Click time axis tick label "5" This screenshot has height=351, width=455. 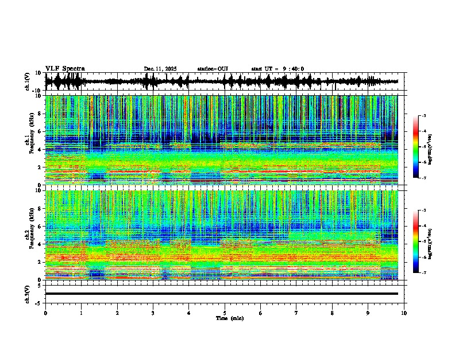pyautogui.click(x=225, y=313)
